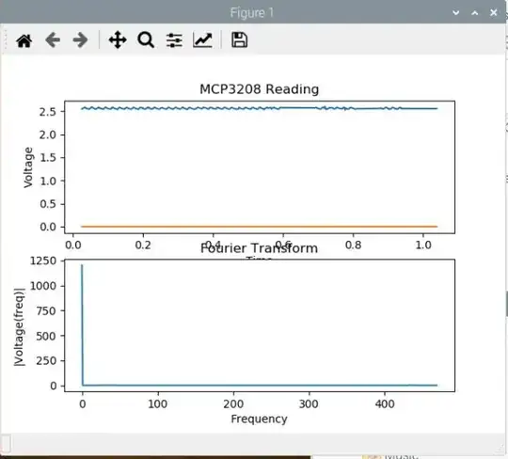Screen dimensions: 508x459
Task: Open the Edit axis and curve parameters tool
Action: (203, 40)
